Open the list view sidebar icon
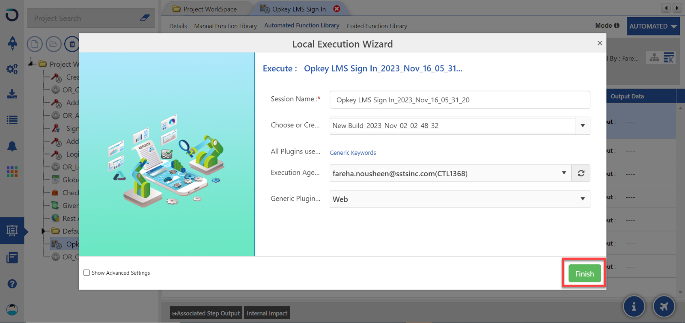This screenshot has width=685, height=323. (x=12, y=120)
